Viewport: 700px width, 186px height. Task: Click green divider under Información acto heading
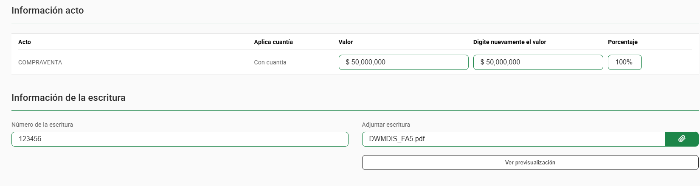pyautogui.click(x=355, y=23)
